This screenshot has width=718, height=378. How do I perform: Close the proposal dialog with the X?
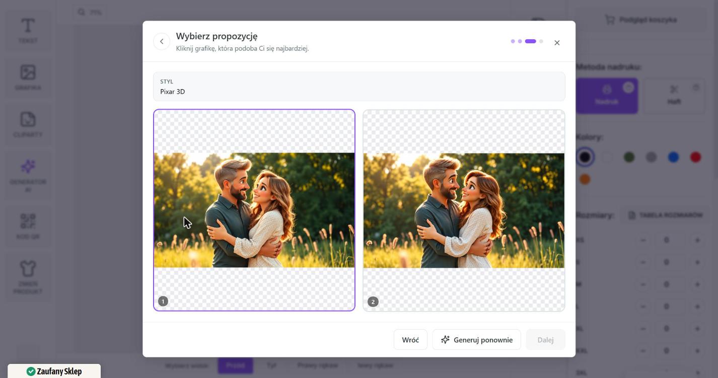(557, 43)
